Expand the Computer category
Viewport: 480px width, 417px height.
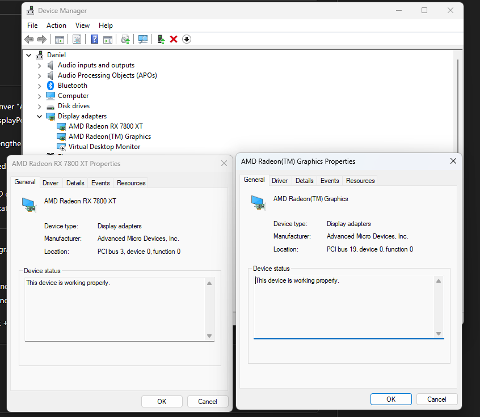(40, 96)
